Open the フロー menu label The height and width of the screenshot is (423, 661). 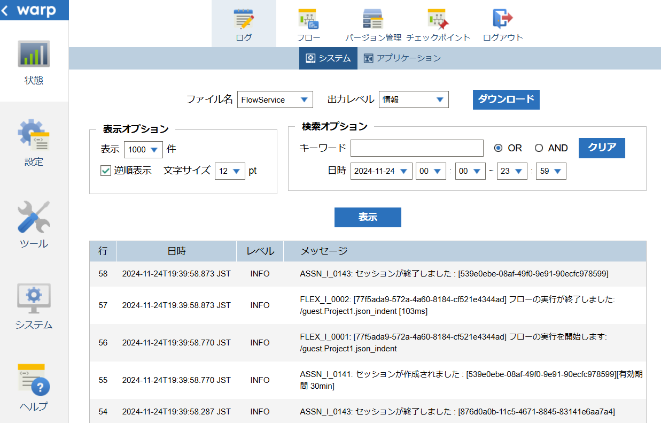click(308, 38)
